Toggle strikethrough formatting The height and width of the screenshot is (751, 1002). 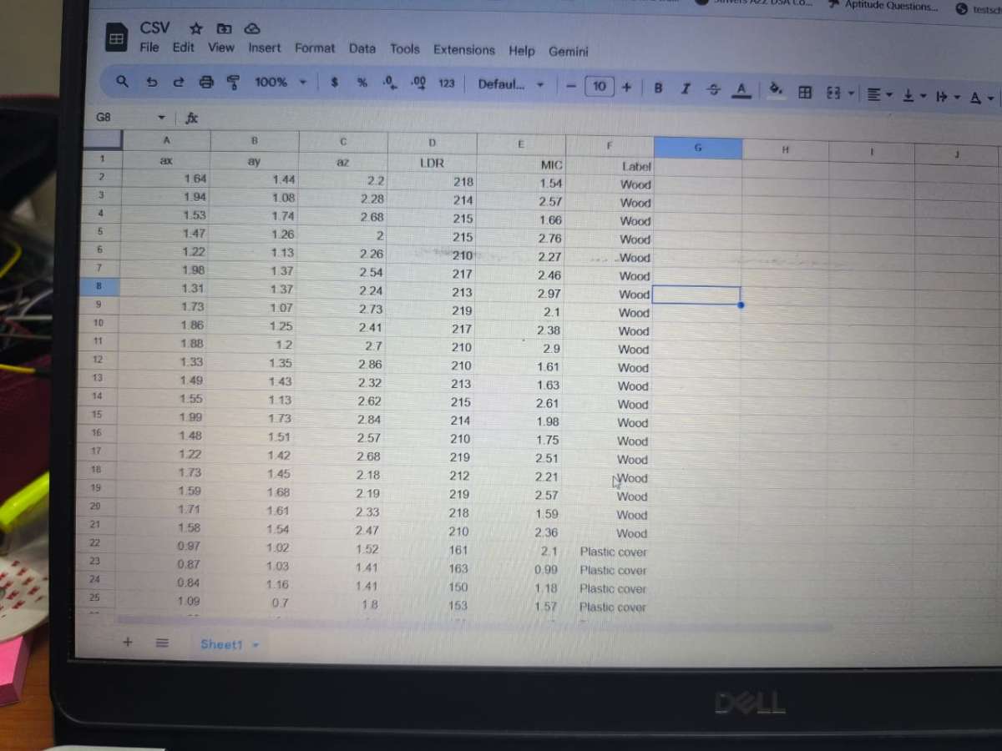712,88
